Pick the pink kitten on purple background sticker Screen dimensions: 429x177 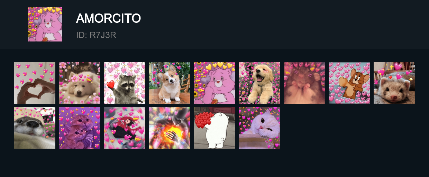click(80, 128)
